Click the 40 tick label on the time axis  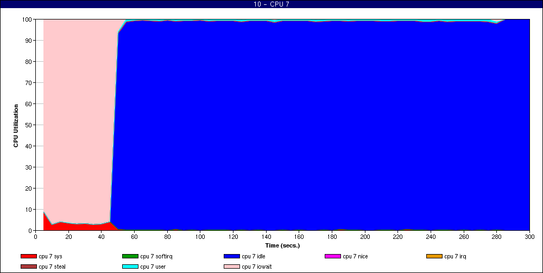click(102, 237)
